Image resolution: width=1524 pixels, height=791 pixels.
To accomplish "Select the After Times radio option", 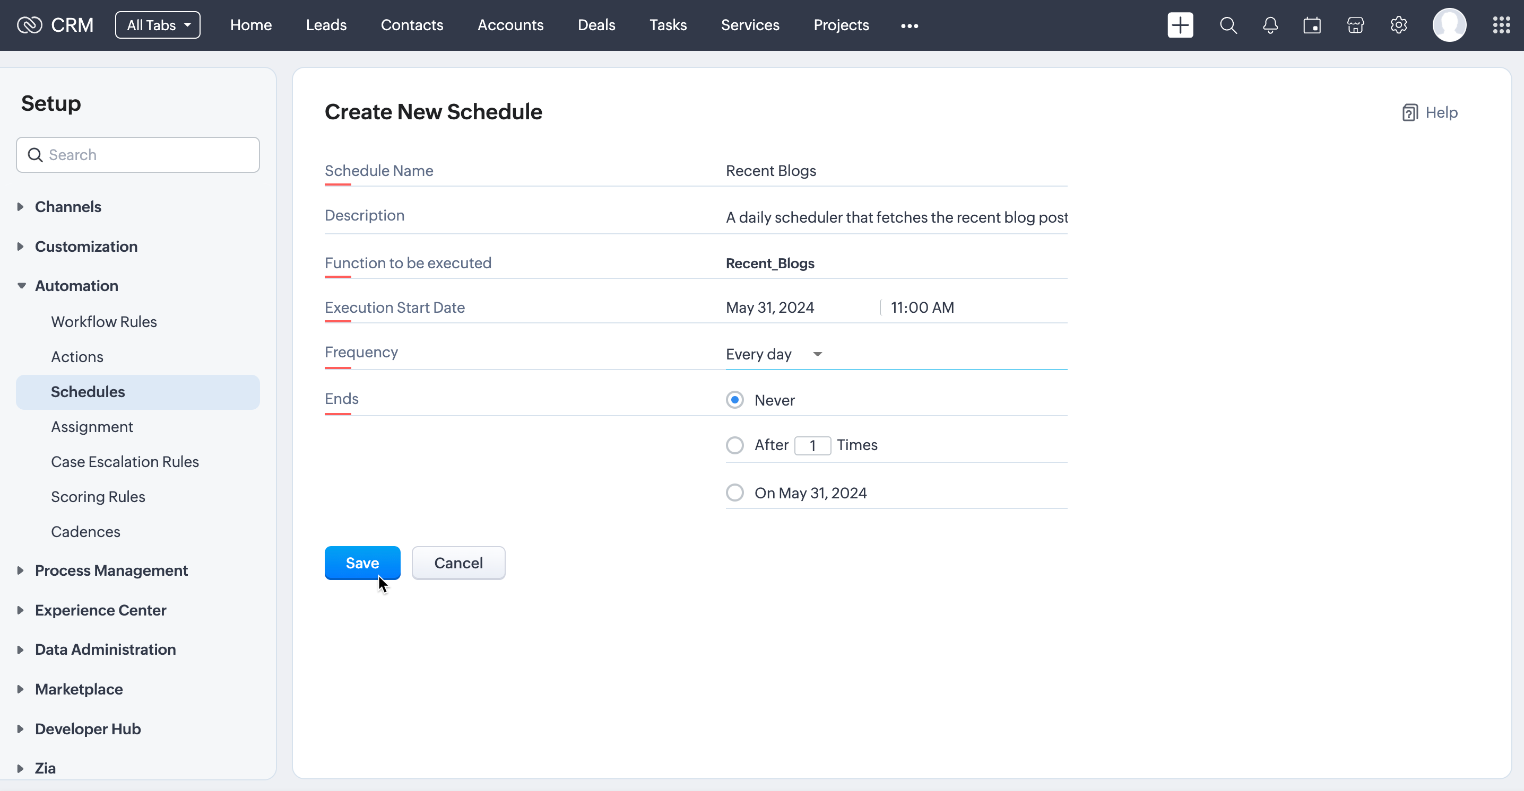I will pos(735,445).
